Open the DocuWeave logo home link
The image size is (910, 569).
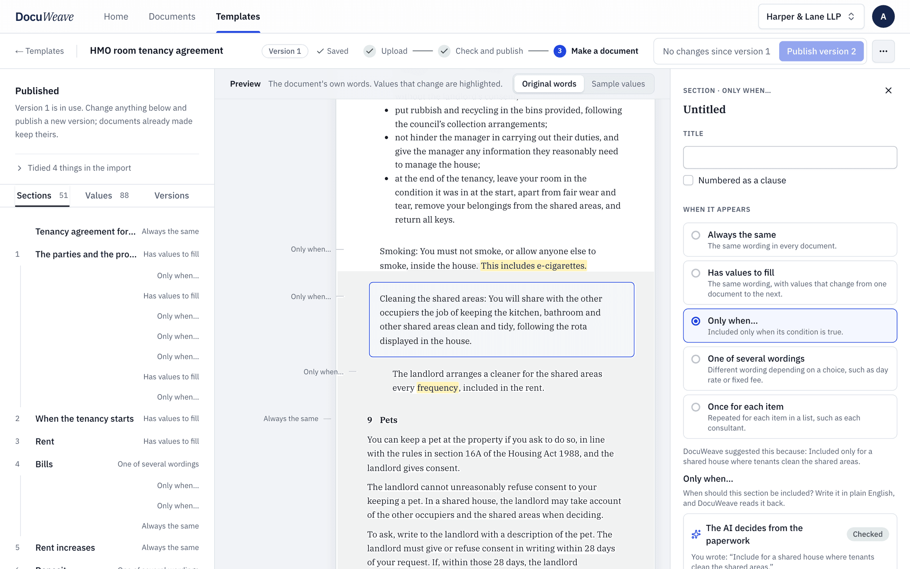click(x=44, y=16)
